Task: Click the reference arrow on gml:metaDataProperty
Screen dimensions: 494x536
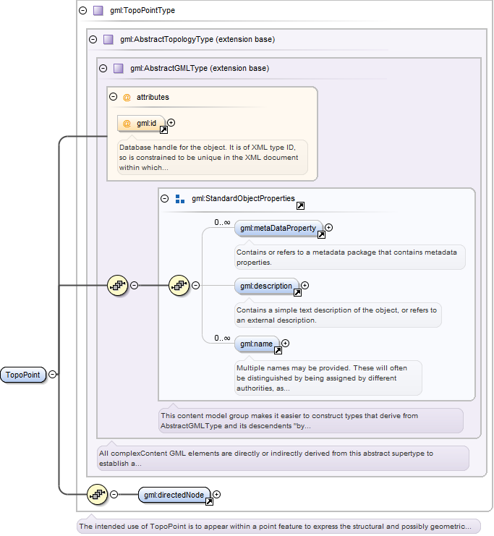Action: [321, 235]
